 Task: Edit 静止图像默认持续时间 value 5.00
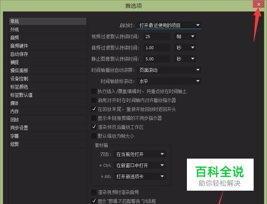click(x=157, y=59)
